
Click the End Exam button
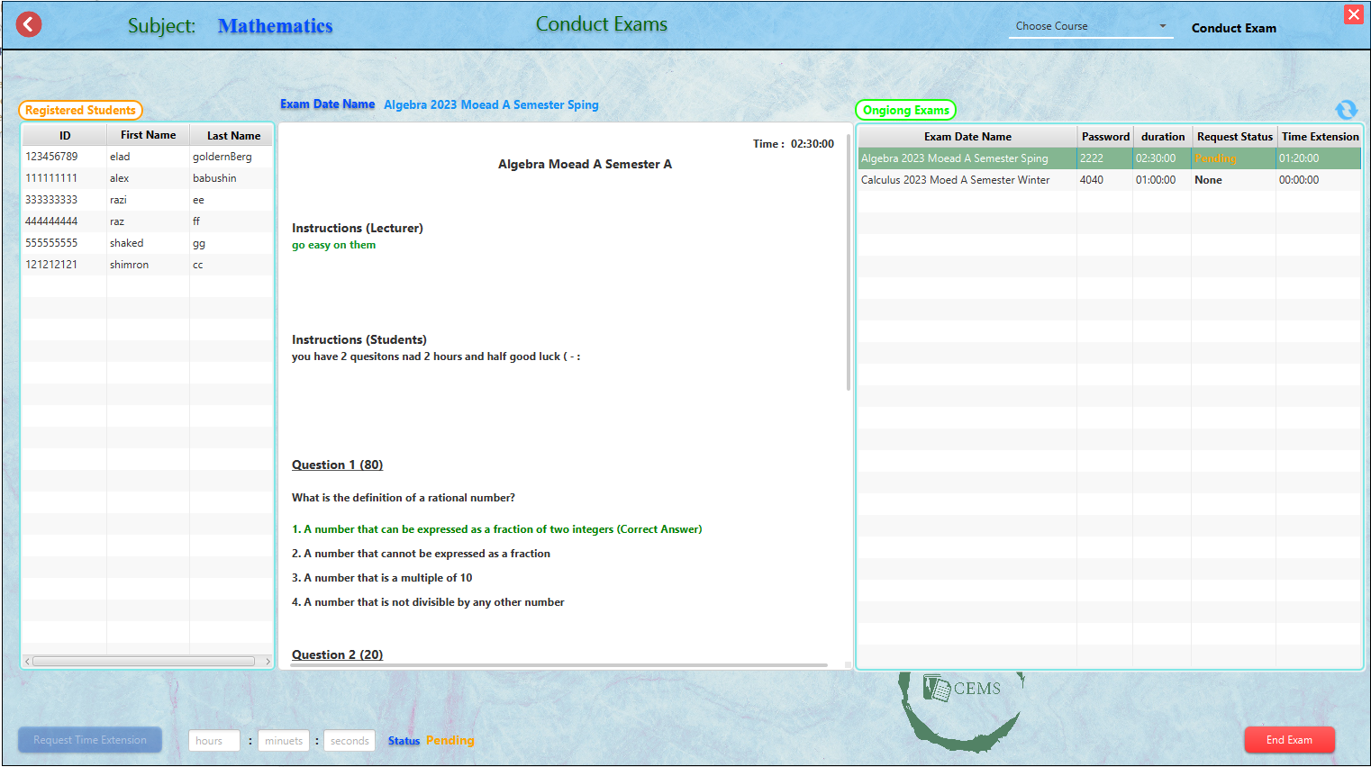1290,739
